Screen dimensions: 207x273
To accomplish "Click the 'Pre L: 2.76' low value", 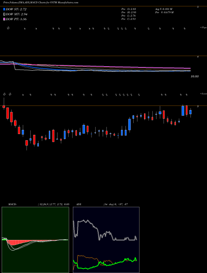I will [x=129, y=16].
